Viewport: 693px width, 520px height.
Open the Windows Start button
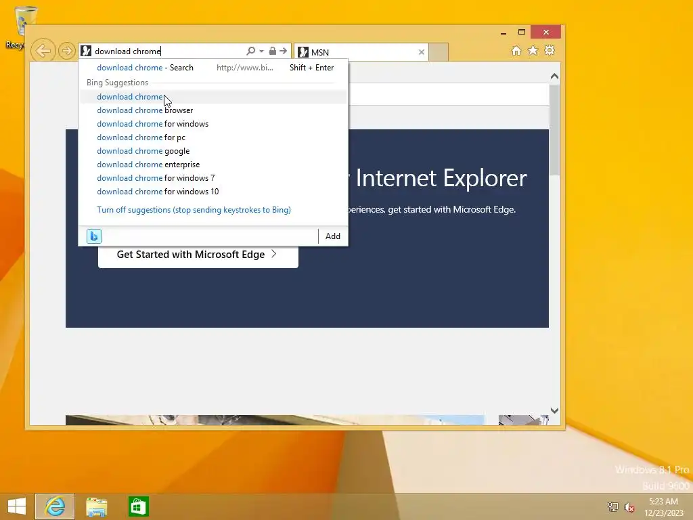click(x=17, y=506)
